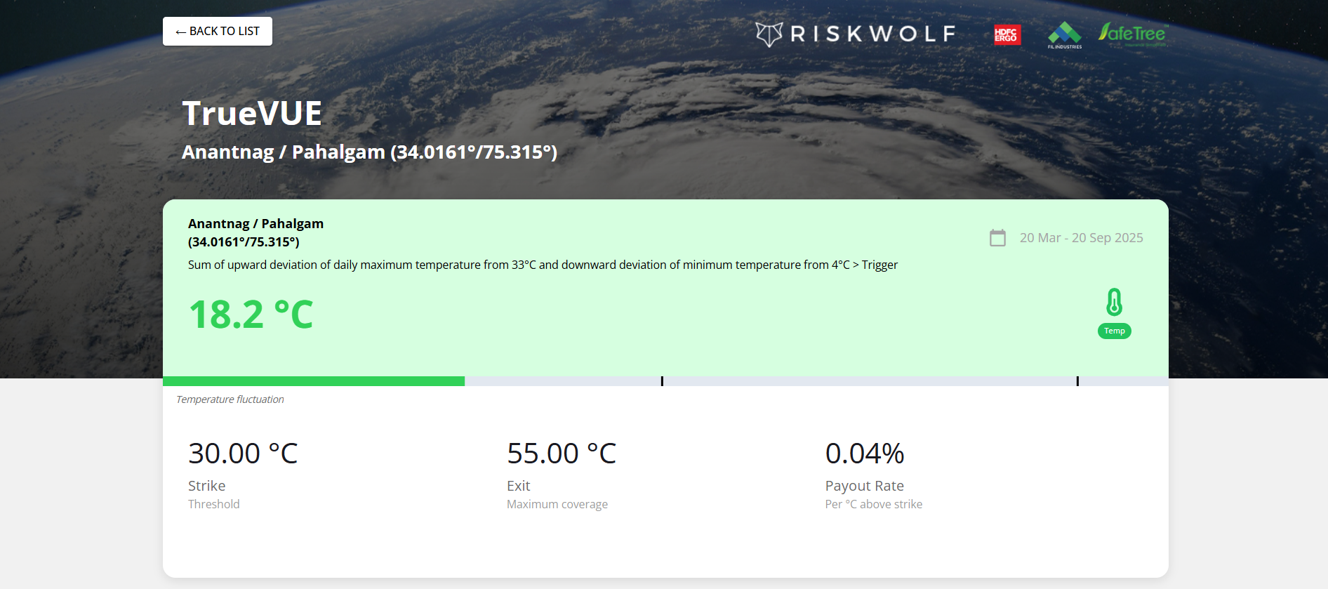Image resolution: width=1328 pixels, height=589 pixels.
Task: Click the TrueVUE page heading
Action: [252, 114]
